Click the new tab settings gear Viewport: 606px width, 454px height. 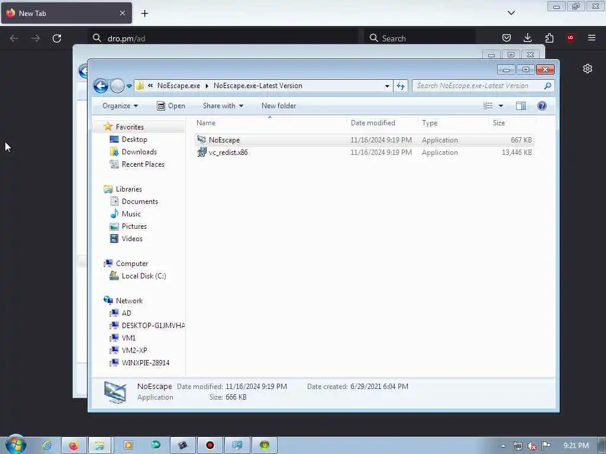(x=588, y=69)
